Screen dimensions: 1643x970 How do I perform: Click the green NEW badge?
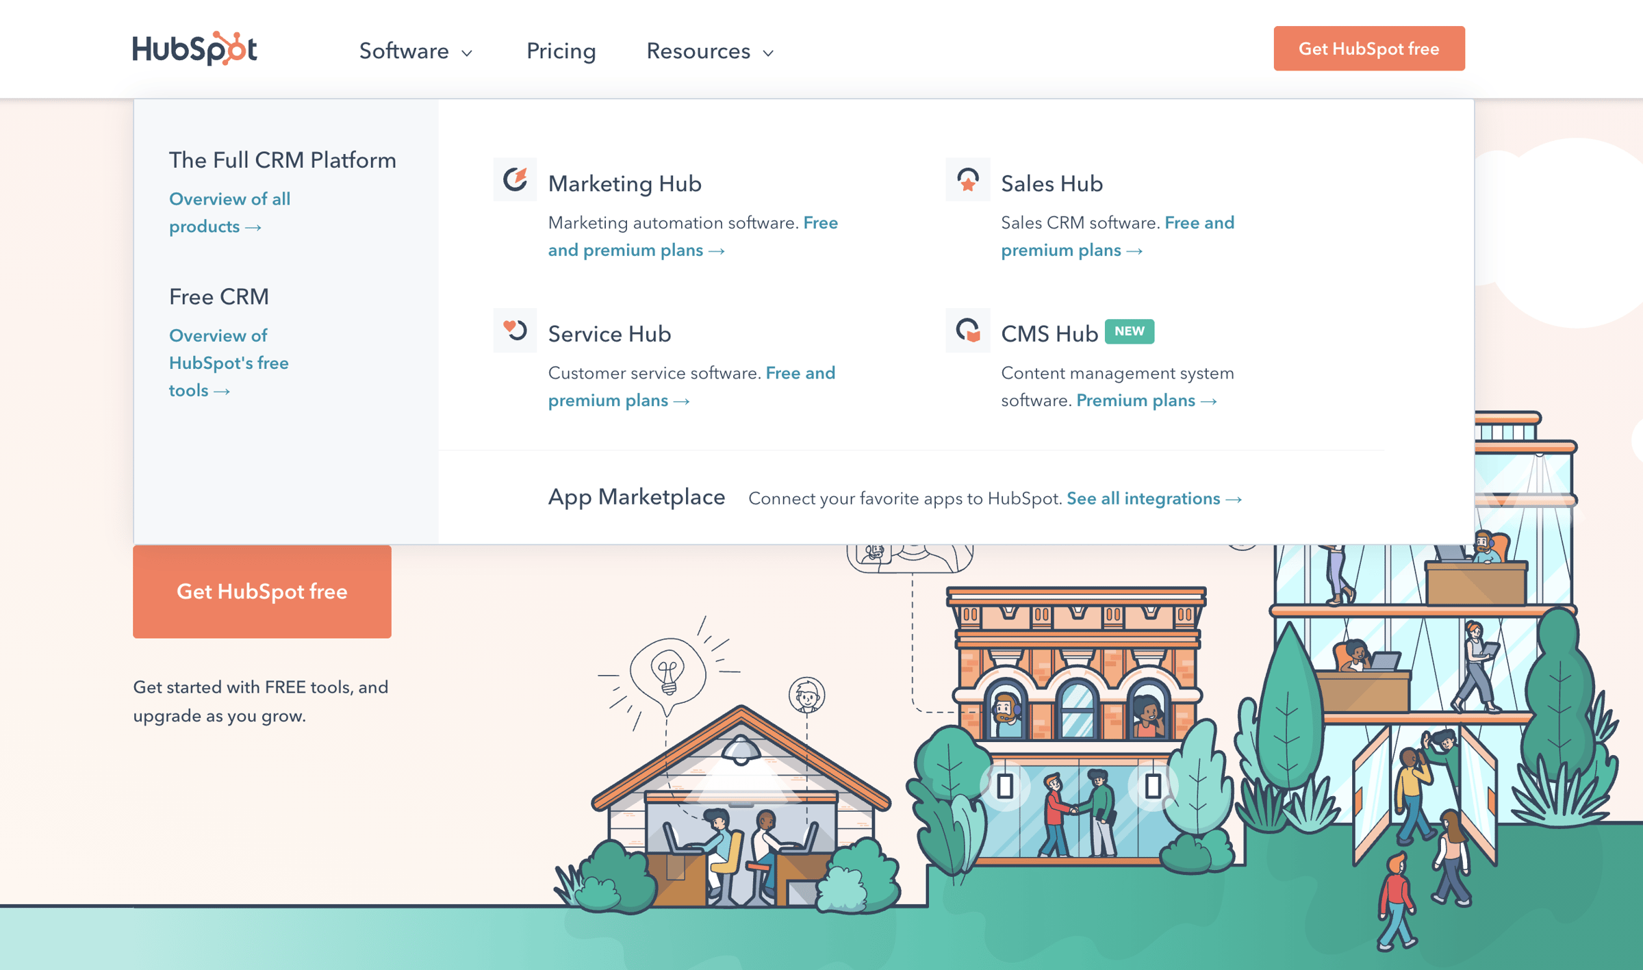[1129, 331]
